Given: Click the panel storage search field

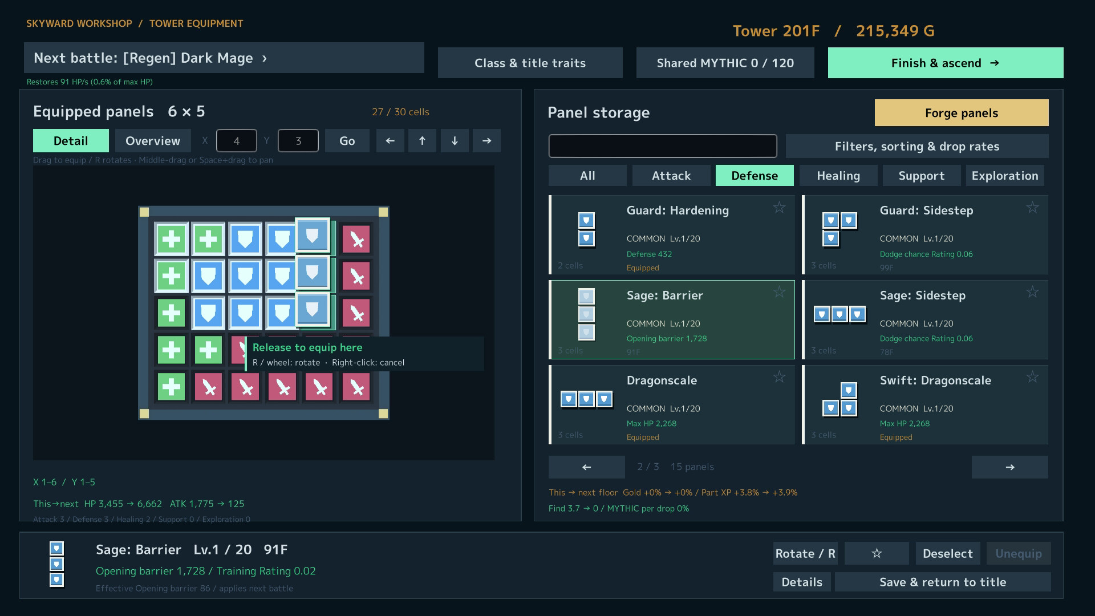Looking at the screenshot, I should click(x=663, y=146).
